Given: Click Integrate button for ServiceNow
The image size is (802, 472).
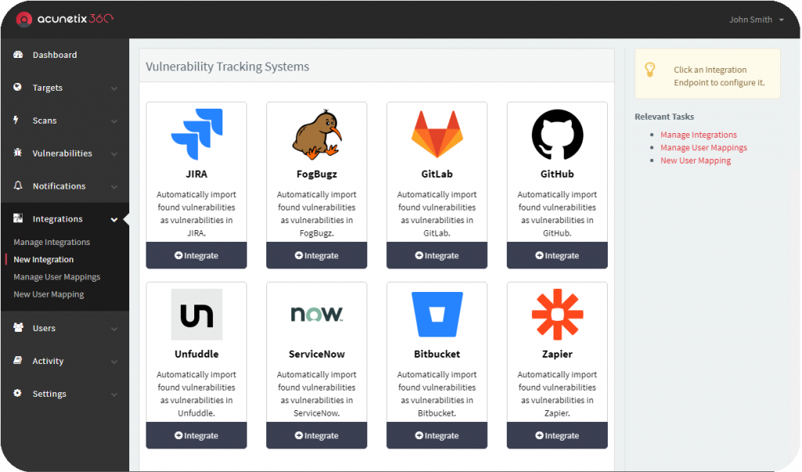Looking at the screenshot, I should (x=316, y=435).
